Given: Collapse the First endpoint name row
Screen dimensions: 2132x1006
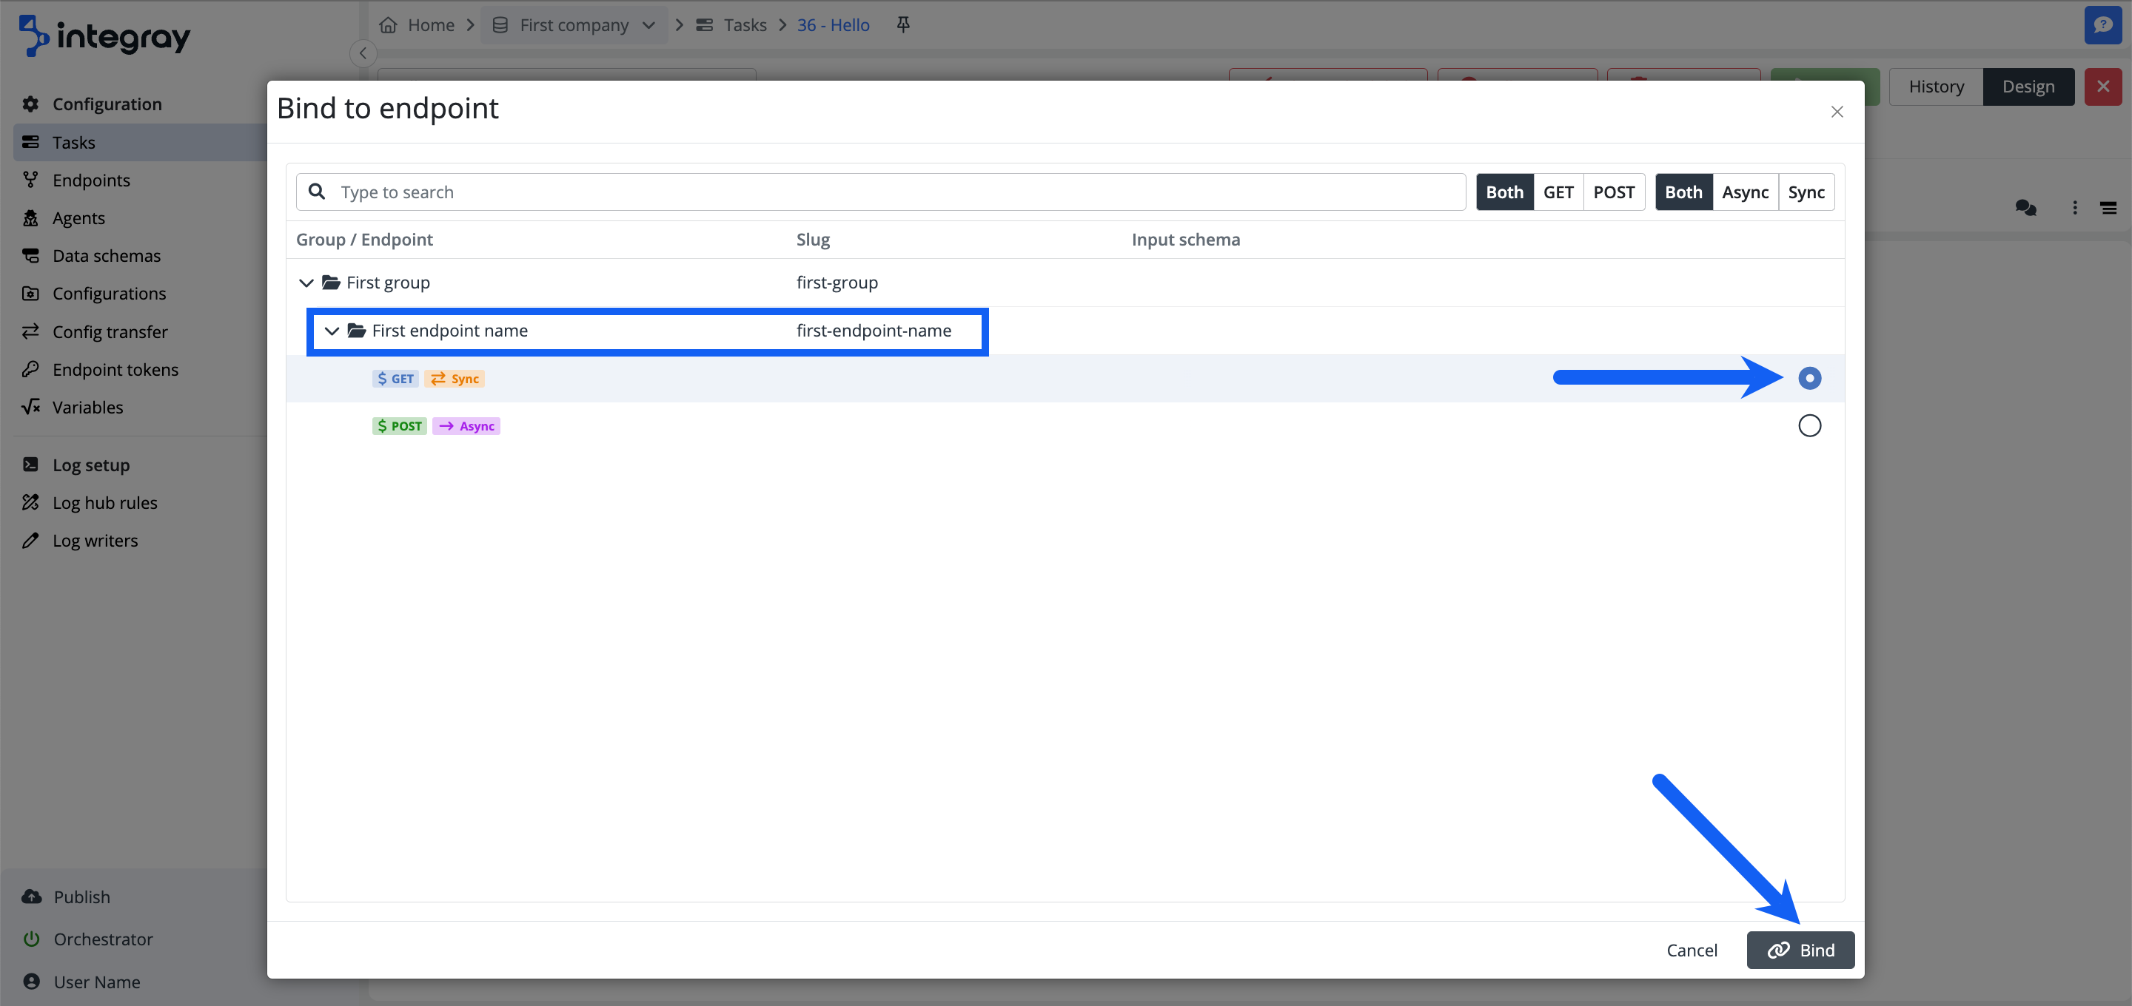Looking at the screenshot, I should (x=332, y=330).
